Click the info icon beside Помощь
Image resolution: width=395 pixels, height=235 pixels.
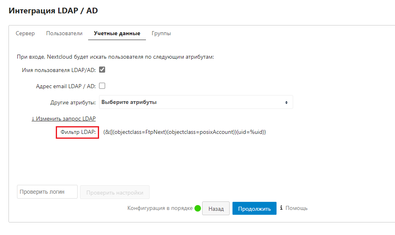[281, 208]
